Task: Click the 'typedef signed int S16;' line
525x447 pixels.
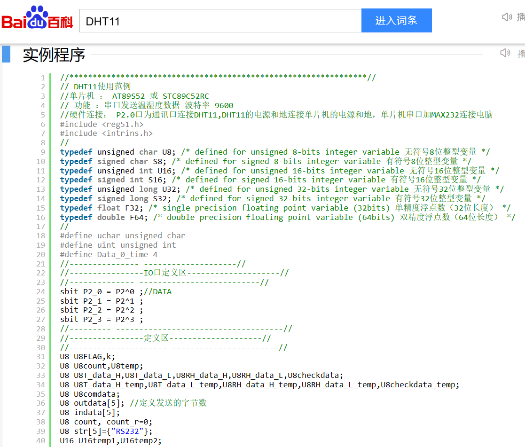Action: 271,180
